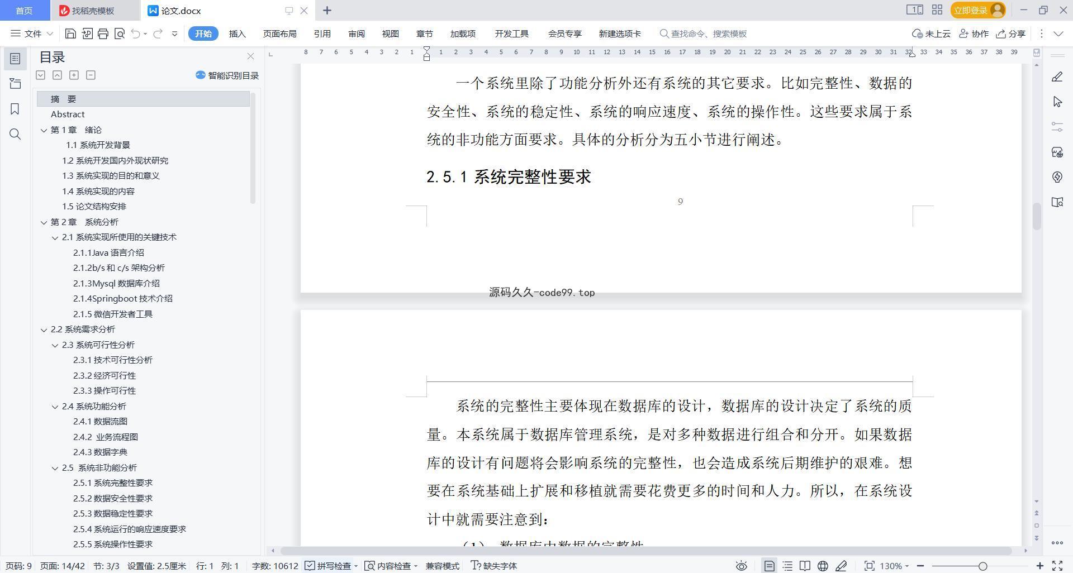Screen dimensions: 1073x573
Task: Open the 页面布局 ribbon tab
Action: point(279,34)
